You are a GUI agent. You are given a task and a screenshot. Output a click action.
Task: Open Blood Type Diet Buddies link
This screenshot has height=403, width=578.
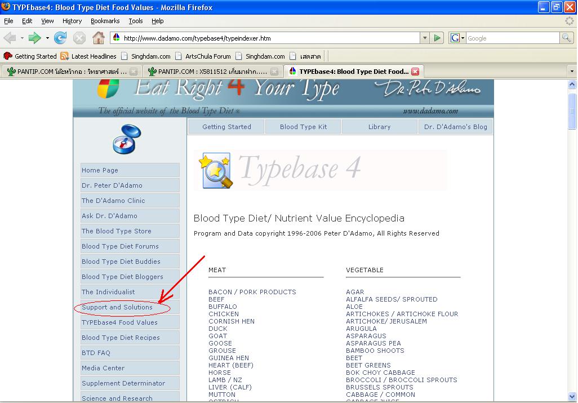[130, 262]
